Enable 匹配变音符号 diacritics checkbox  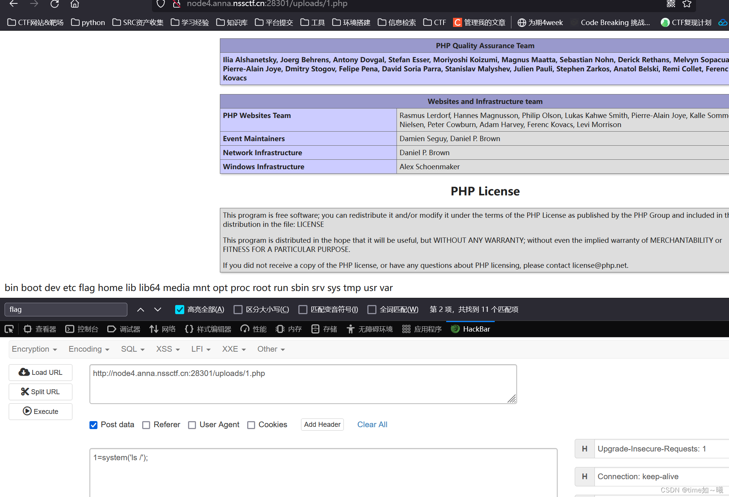point(303,310)
